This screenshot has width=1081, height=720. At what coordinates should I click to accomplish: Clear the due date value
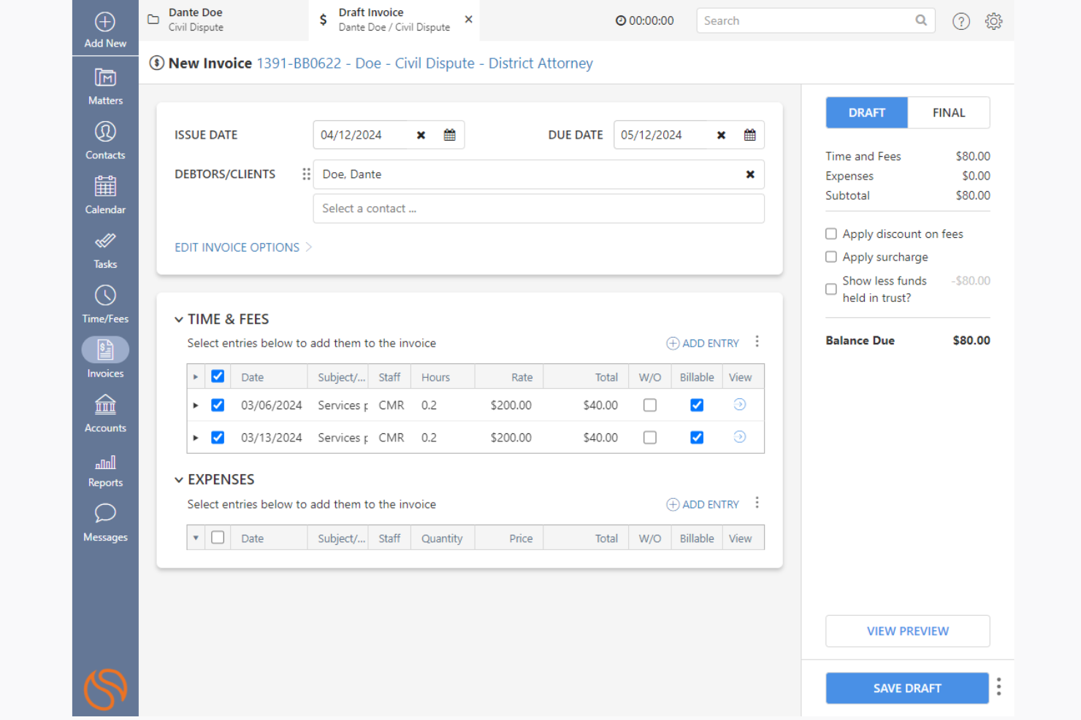(721, 135)
